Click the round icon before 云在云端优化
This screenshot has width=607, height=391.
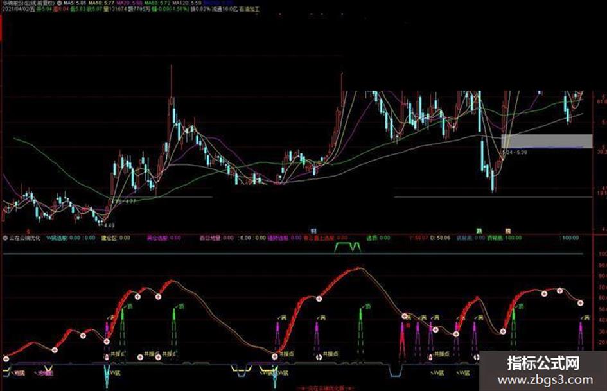coord(5,238)
